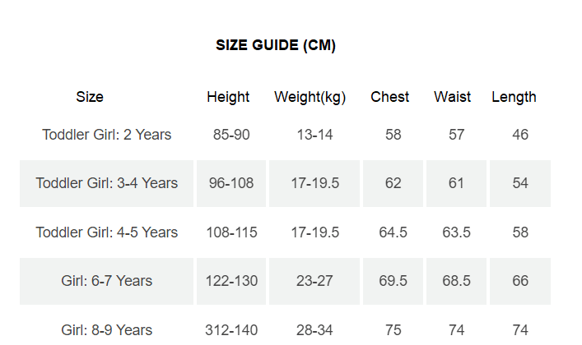Screen dimensions: 582x345
Task: Click the 122-130 height cell
Action: [231, 281]
